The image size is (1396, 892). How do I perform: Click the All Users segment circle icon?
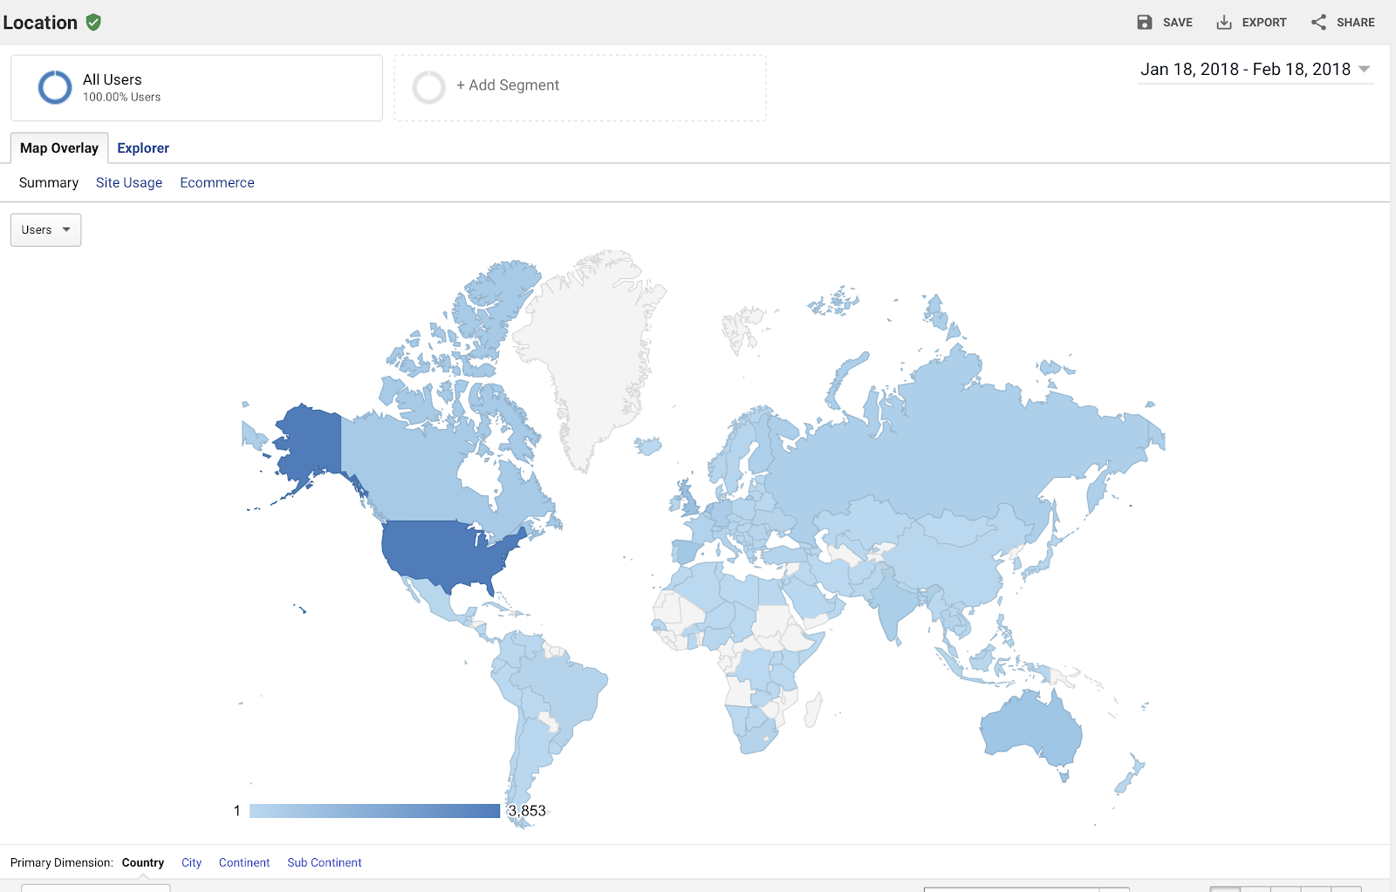(x=55, y=87)
